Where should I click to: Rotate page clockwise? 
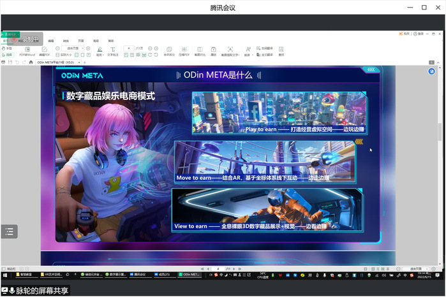[x=150, y=55]
